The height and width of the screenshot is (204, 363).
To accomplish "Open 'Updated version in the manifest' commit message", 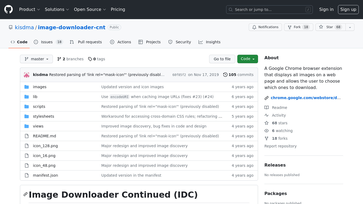I will coord(131,175).
